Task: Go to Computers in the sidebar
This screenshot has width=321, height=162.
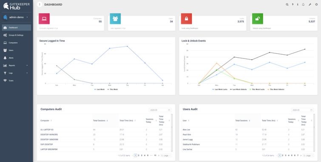Action: click(17, 43)
